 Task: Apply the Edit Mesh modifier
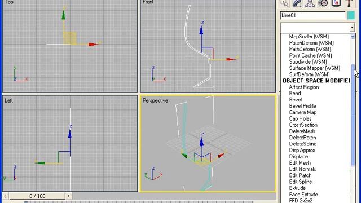click(x=300, y=163)
